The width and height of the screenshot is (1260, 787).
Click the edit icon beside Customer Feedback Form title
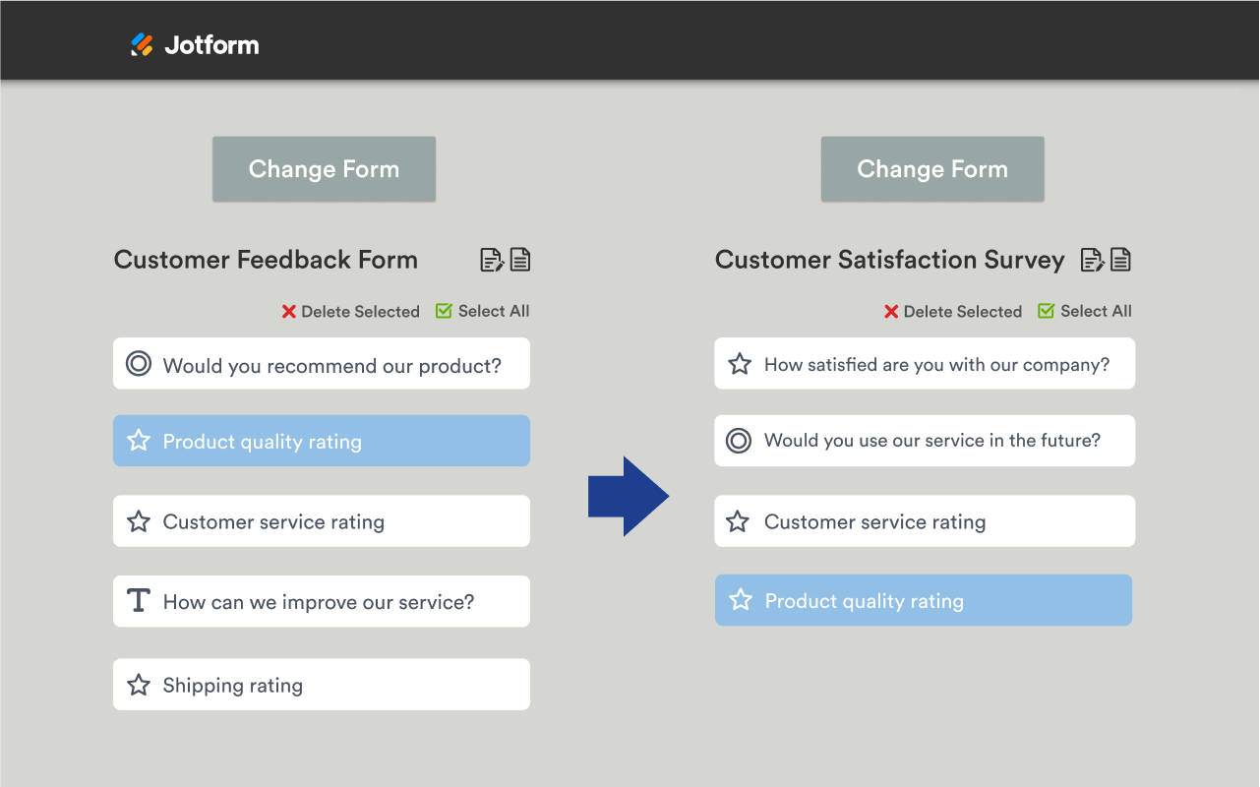(x=491, y=259)
